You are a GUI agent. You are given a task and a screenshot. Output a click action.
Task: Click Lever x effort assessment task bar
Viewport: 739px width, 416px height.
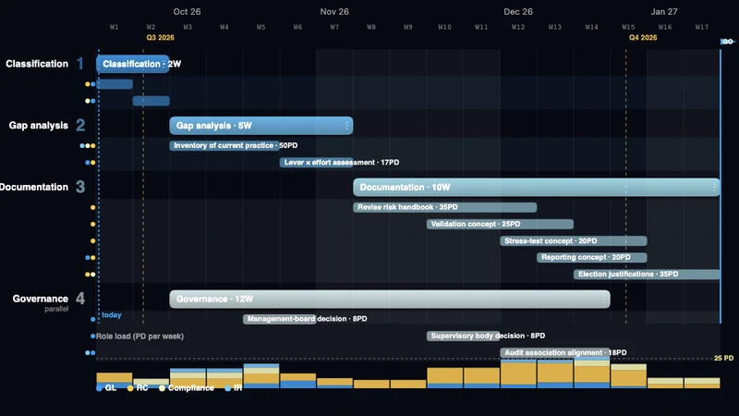316,163
